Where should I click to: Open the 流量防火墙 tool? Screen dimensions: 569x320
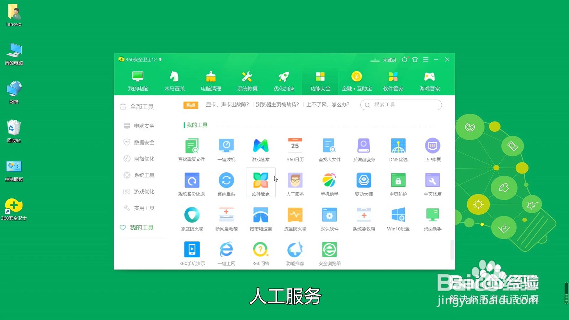coord(295,219)
